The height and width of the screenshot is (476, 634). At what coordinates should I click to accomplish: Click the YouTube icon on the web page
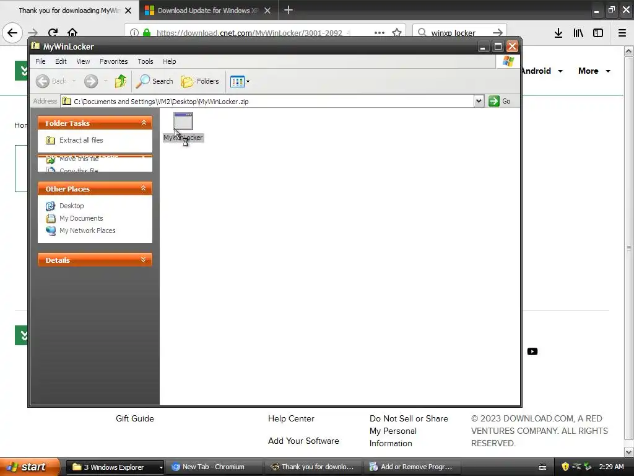[x=532, y=351]
